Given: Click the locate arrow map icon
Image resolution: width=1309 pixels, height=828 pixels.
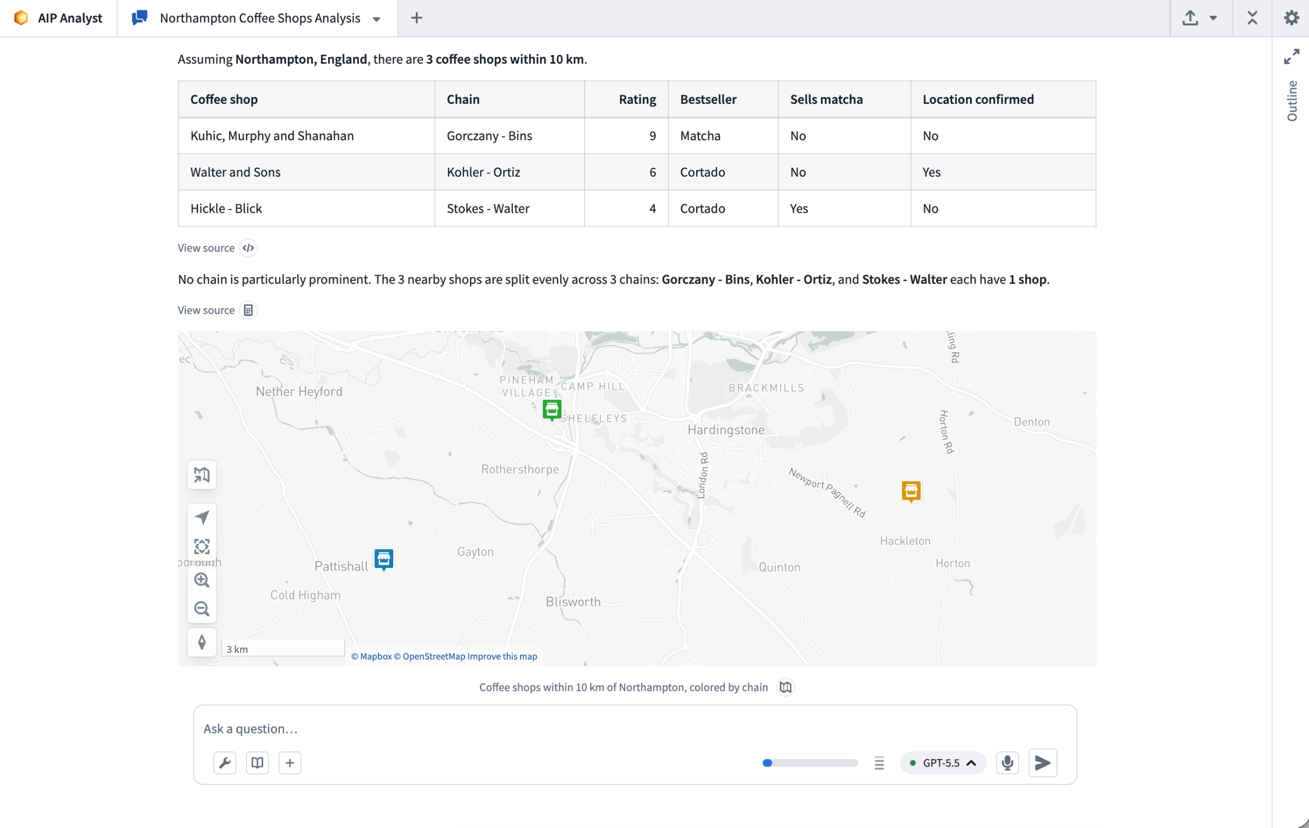Looking at the screenshot, I should pyautogui.click(x=202, y=517).
